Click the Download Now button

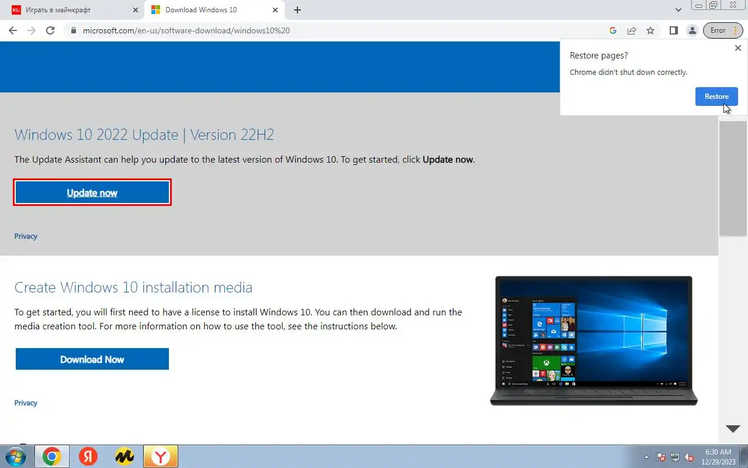92,359
